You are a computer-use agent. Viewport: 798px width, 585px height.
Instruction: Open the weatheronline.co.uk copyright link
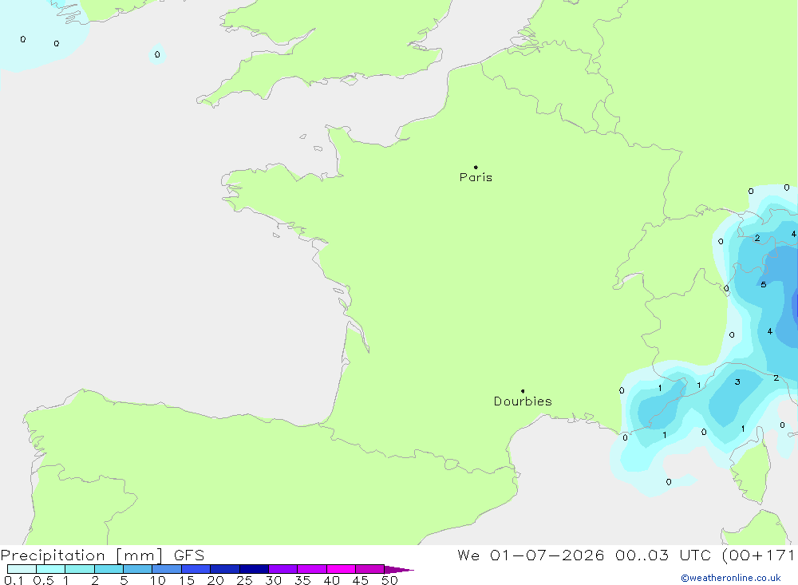point(731,578)
